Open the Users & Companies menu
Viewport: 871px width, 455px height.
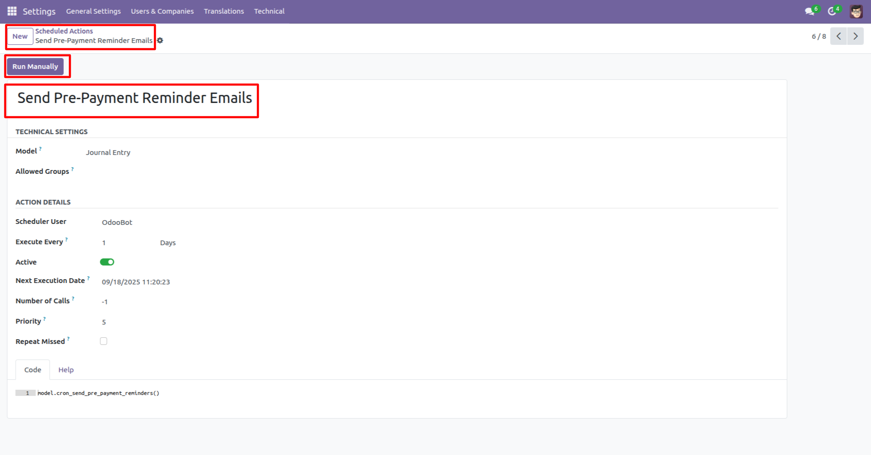[162, 11]
